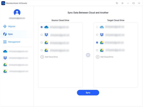The width and height of the screenshot is (143, 107).
Task: Maximize the InClowdz window
Action: point(134,3)
